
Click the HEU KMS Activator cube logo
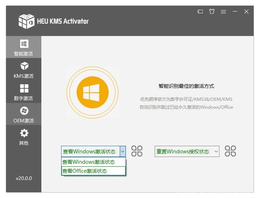27,21
